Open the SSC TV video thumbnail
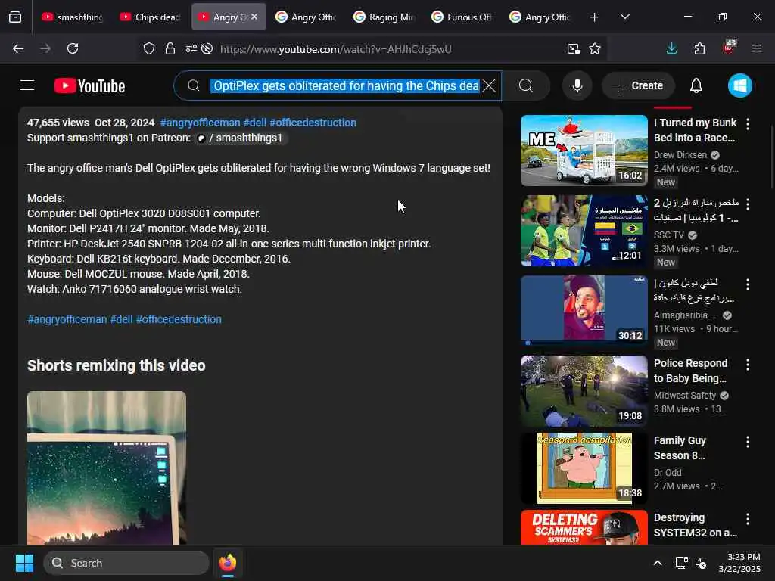 tap(584, 231)
